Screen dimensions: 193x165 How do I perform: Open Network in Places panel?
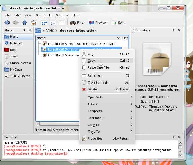pyautogui.click(x=18, y=43)
